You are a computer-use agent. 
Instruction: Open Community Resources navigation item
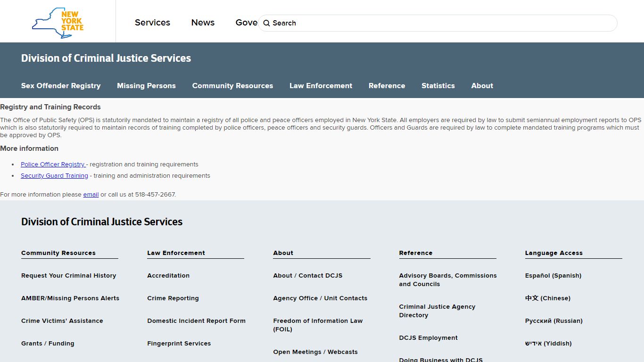[232, 86]
